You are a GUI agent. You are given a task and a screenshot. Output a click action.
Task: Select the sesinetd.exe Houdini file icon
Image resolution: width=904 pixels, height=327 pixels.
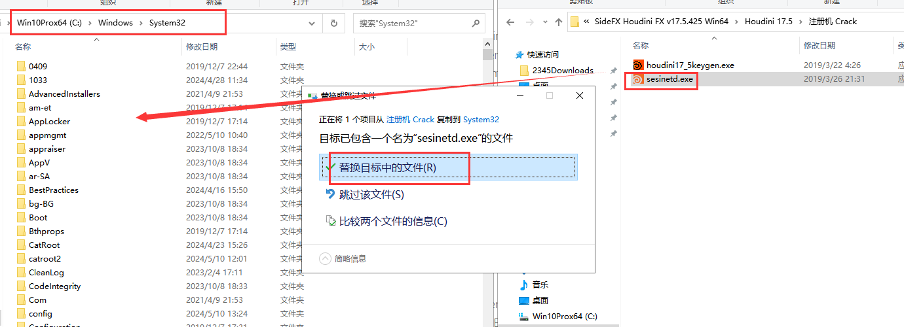pyautogui.click(x=638, y=79)
